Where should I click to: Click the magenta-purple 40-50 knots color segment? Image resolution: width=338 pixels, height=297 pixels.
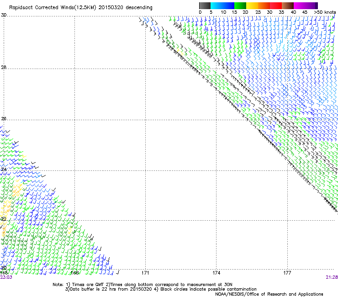(x=306, y=5)
